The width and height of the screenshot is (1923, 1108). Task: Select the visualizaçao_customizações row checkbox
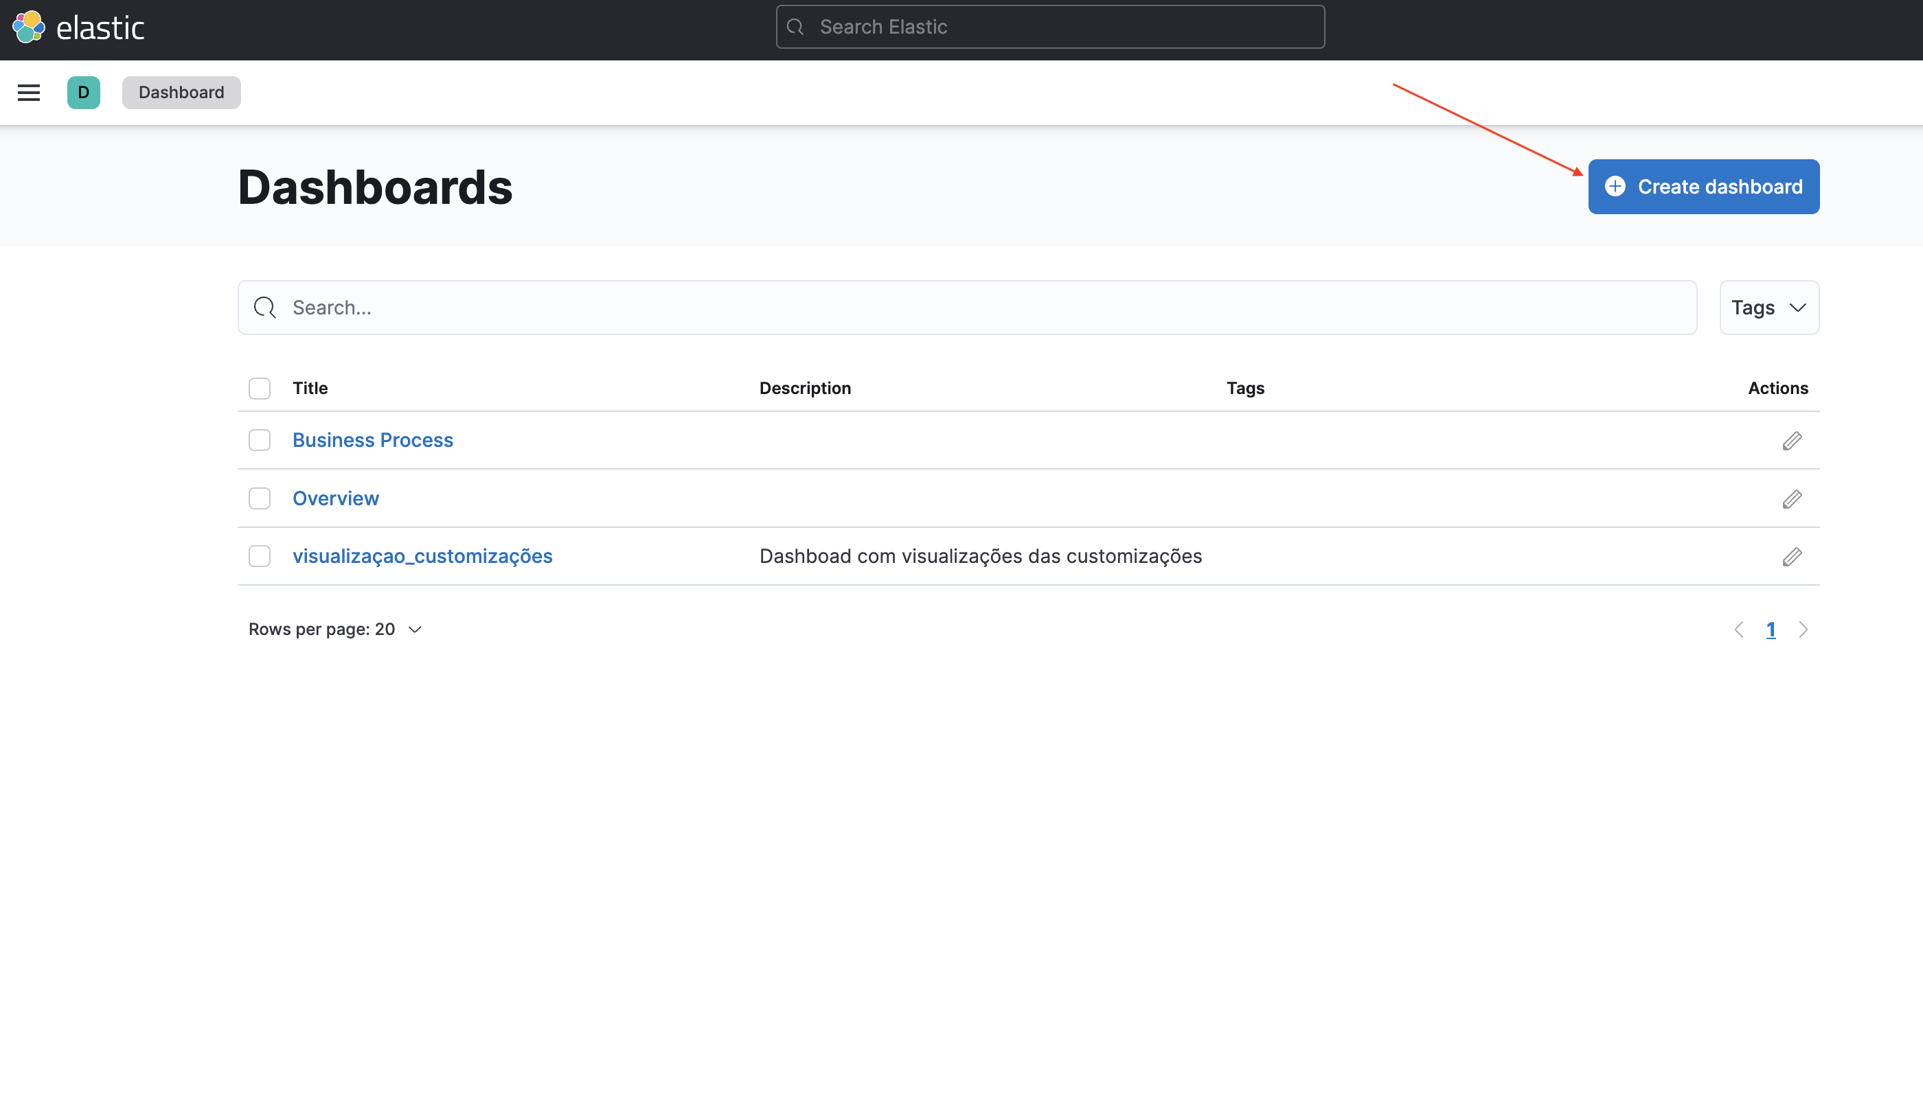[260, 556]
